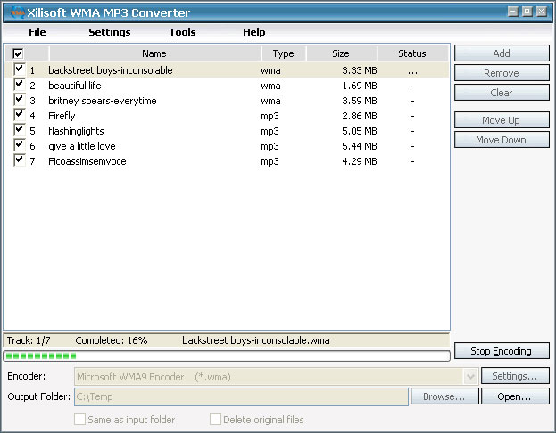Viewport: 556px width, 433px height.
Task: Open the Settings menu
Action: point(109,32)
